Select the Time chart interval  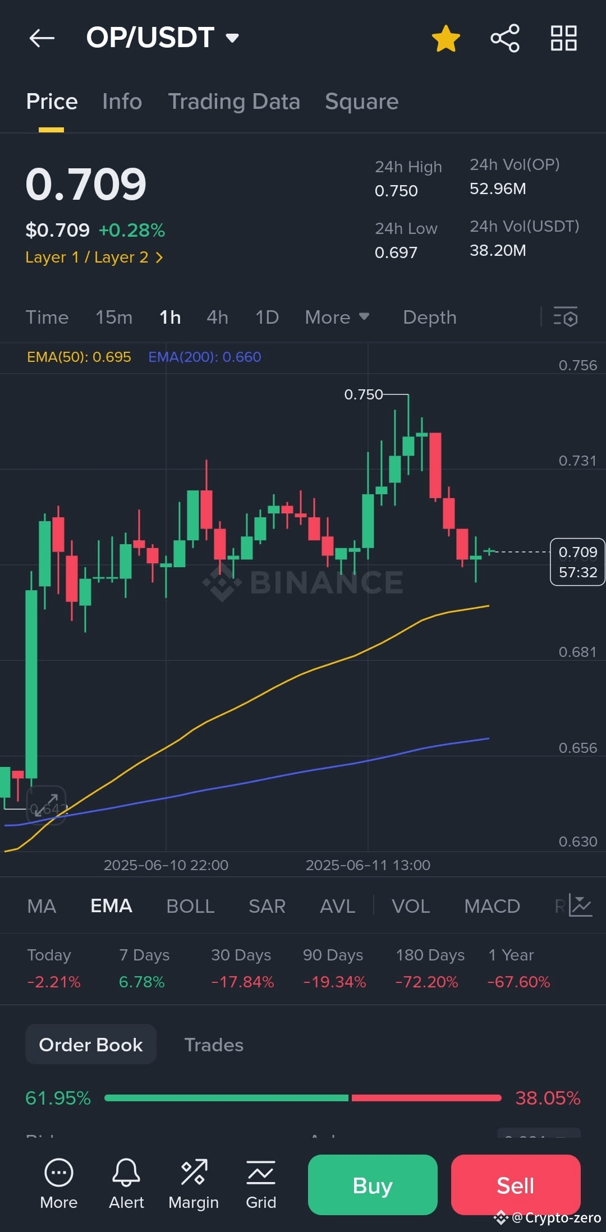pyautogui.click(x=47, y=318)
